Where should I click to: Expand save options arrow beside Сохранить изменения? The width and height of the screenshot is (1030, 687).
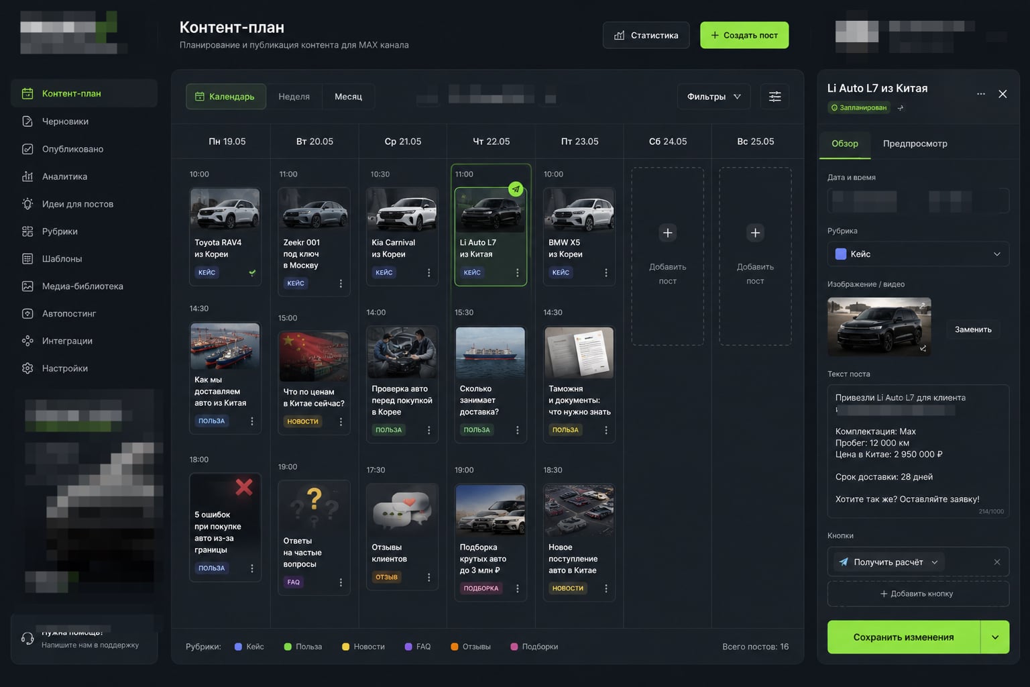(x=995, y=637)
